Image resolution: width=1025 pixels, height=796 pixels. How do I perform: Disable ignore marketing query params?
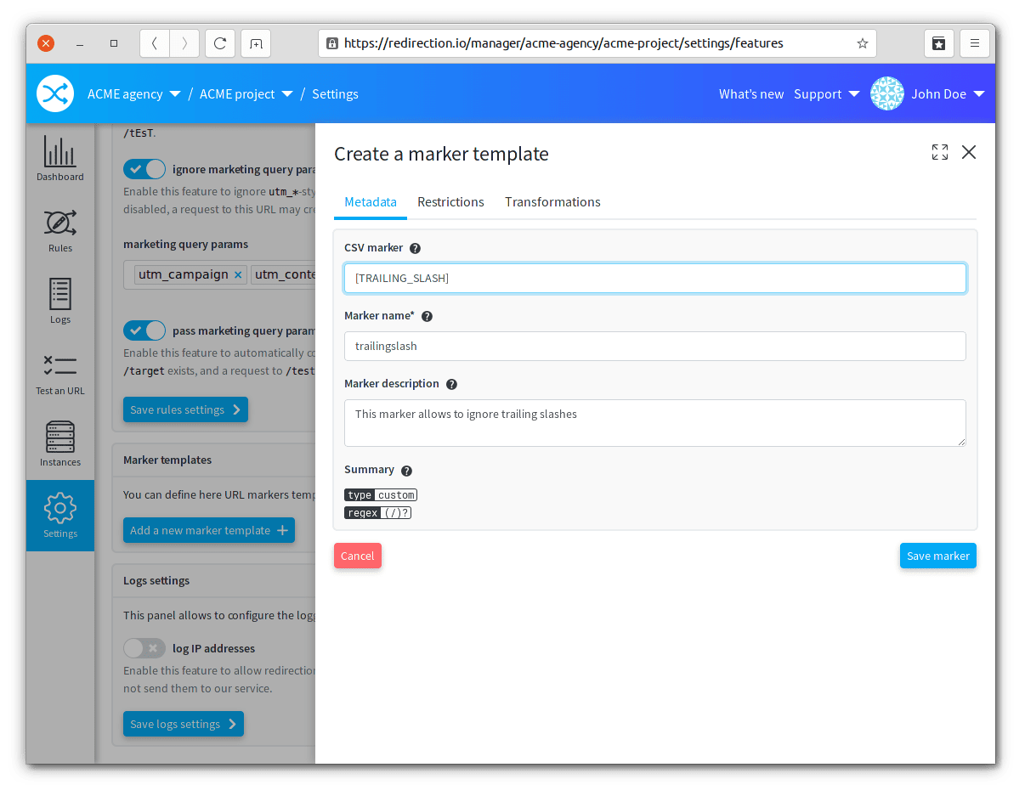(x=144, y=168)
